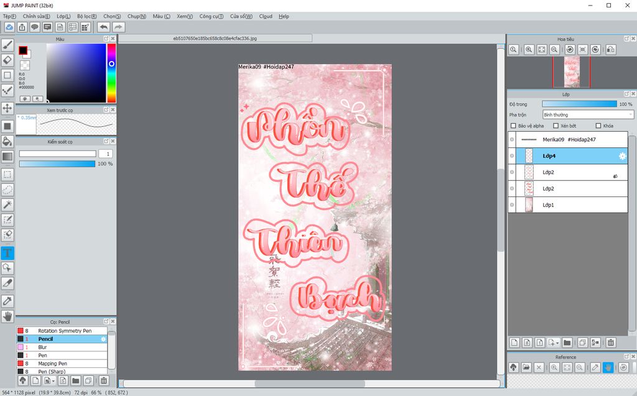Click the foreground black color swatch
The image size is (637, 396).
23,50
